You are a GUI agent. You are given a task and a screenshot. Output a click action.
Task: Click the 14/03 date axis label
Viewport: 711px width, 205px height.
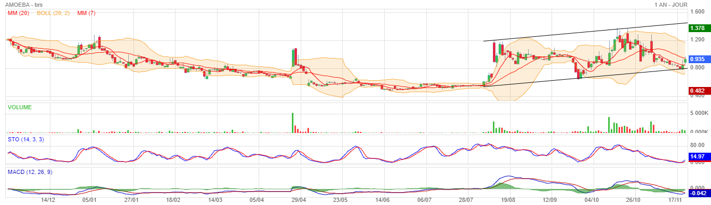click(215, 199)
